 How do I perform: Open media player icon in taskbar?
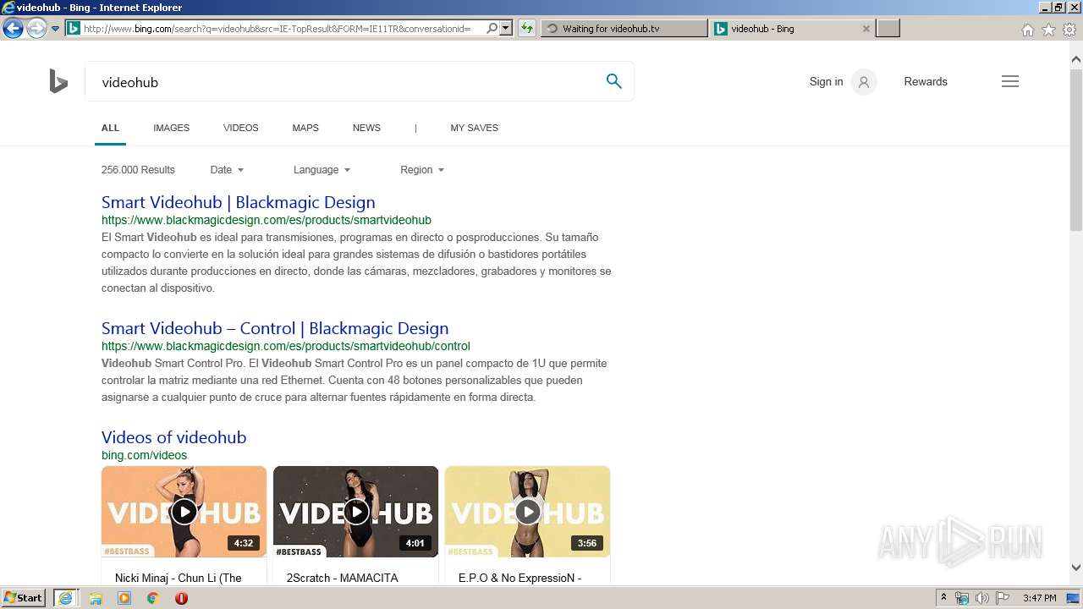pos(124,598)
